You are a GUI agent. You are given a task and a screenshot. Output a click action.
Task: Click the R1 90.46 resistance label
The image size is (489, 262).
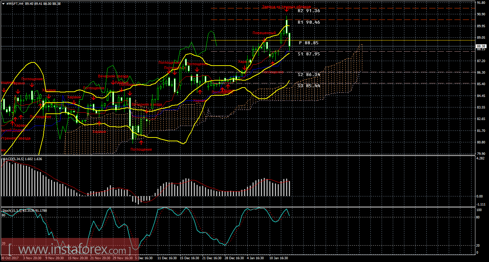tap(309, 22)
